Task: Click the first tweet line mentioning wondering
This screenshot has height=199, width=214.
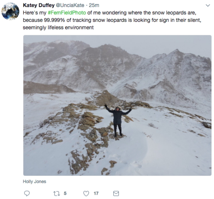Action: tap(109, 13)
